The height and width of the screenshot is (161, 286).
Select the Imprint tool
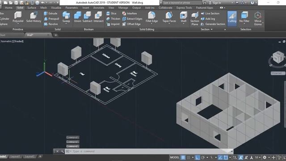click(x=113, y=24)
